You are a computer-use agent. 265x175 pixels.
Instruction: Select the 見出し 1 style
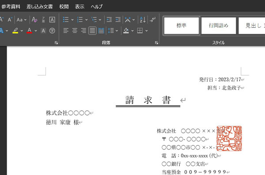pos(252,26)
